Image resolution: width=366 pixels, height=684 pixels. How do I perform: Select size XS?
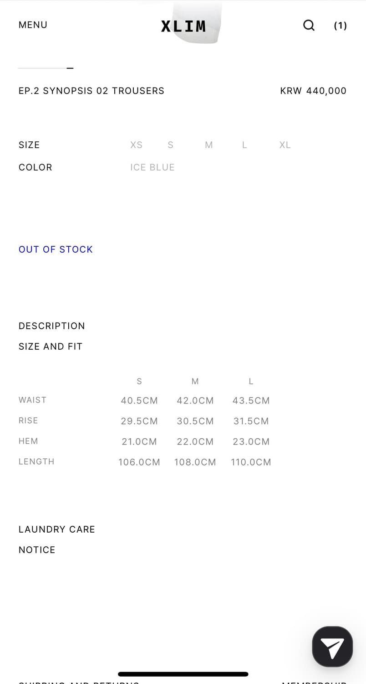136,145
